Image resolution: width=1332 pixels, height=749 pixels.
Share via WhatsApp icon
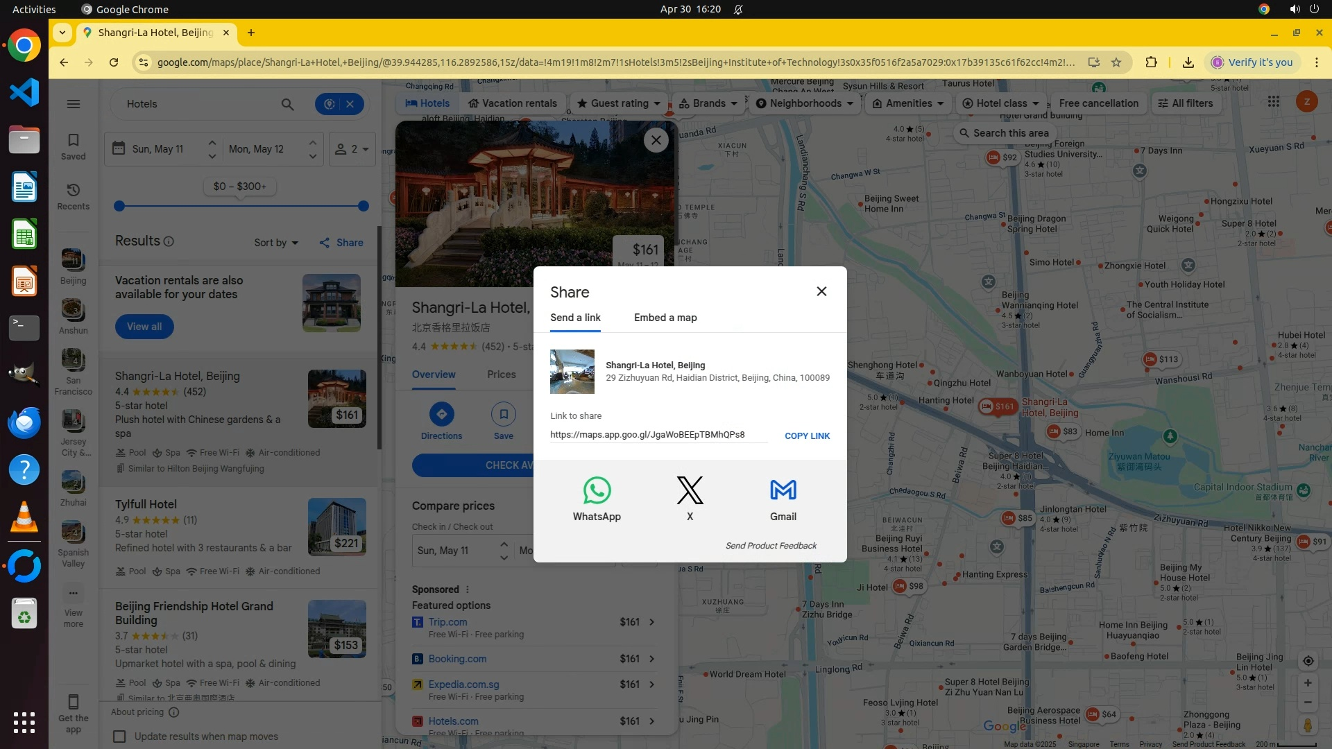tap(597, 491)
